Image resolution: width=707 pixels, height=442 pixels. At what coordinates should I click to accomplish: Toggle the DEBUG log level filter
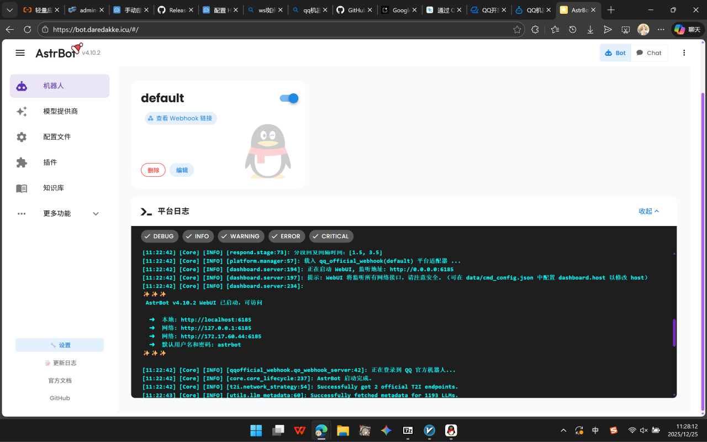(158, 236)
